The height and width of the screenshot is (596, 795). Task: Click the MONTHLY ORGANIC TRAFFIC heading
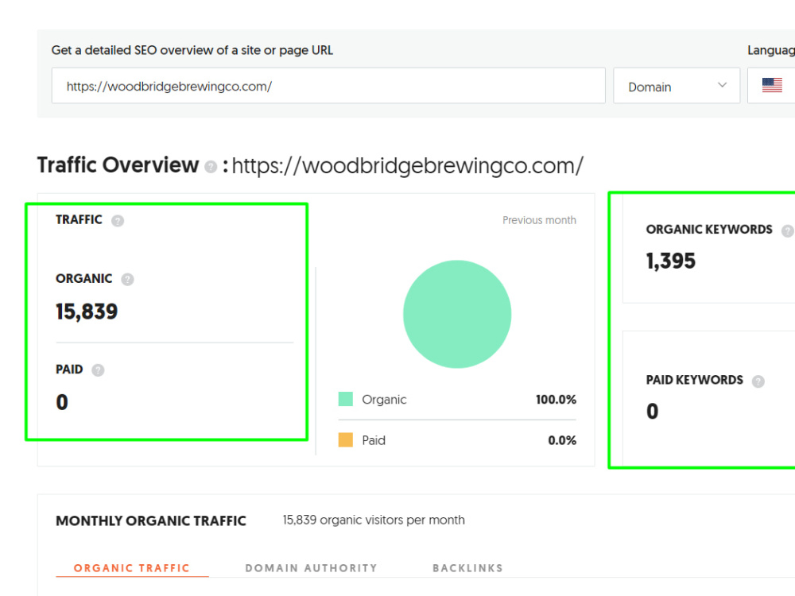point(151,521)
